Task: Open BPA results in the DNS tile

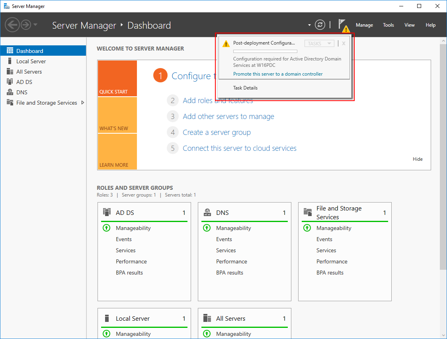Action: (230, 273)
